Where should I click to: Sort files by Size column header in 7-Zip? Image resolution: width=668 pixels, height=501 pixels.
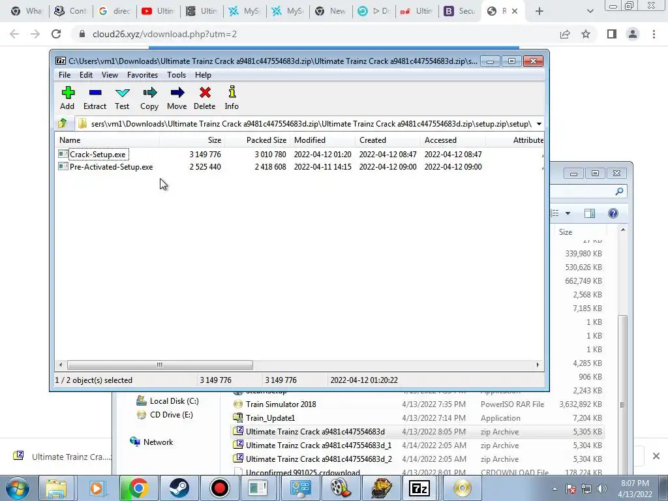coord(192,140)
